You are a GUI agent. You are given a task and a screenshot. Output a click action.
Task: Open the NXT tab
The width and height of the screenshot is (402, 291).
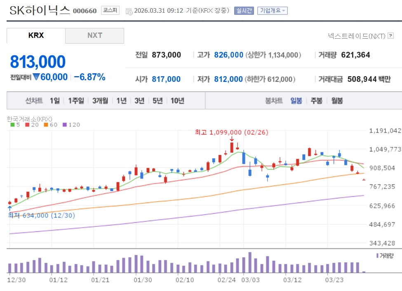click(94, 35)
